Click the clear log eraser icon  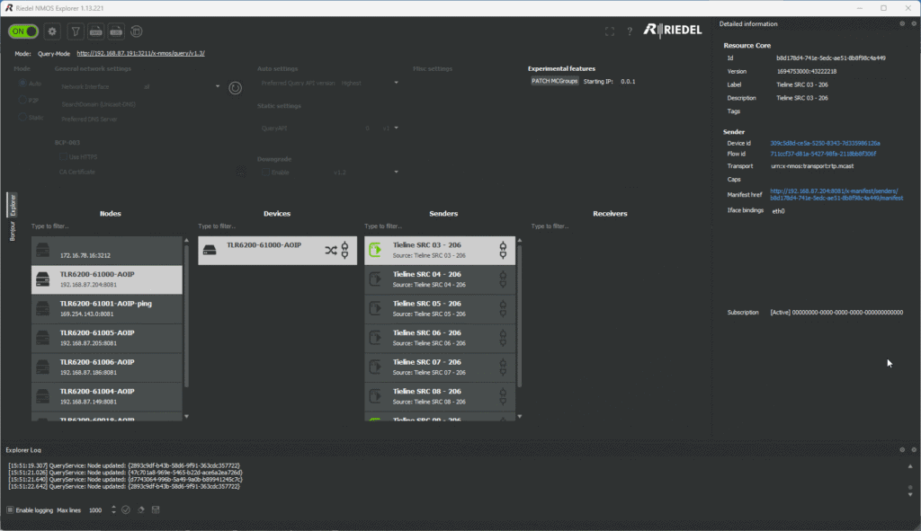coord(141,510)
